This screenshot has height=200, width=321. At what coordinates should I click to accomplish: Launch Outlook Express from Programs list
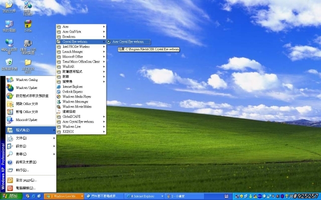click(x=81, y=91)
